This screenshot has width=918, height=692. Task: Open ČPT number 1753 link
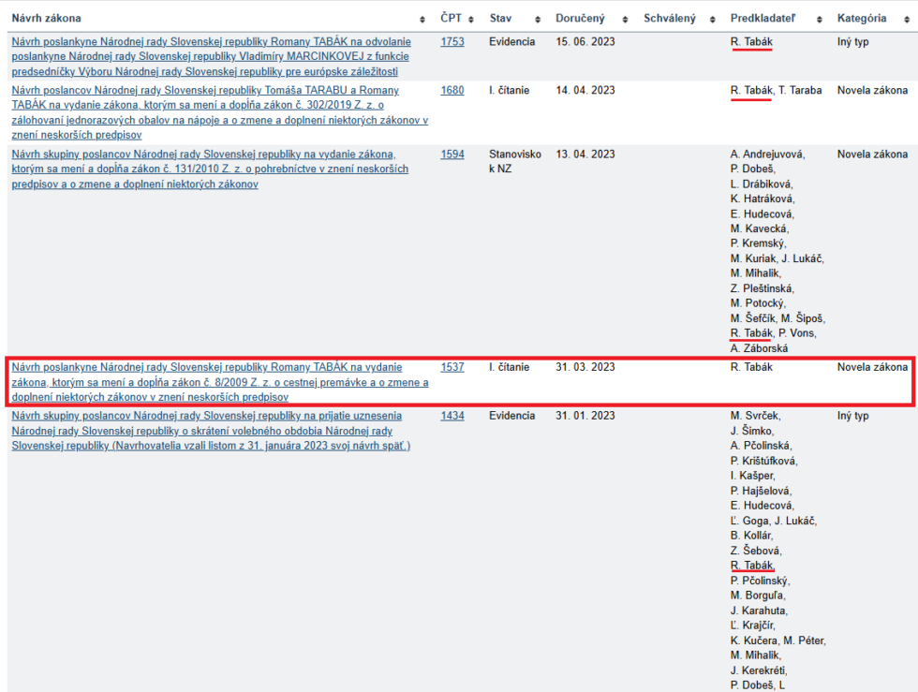point(452,42)
